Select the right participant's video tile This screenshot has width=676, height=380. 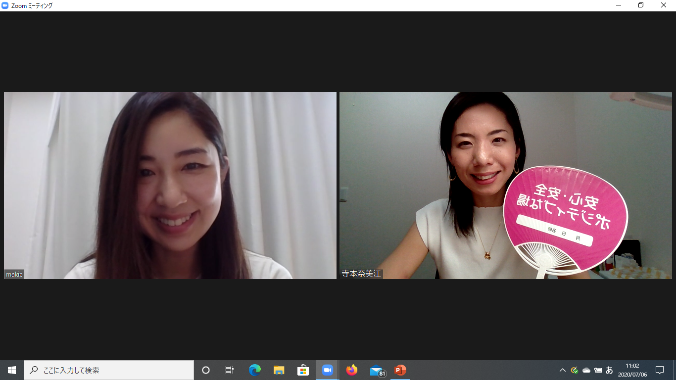coord(505,185)
